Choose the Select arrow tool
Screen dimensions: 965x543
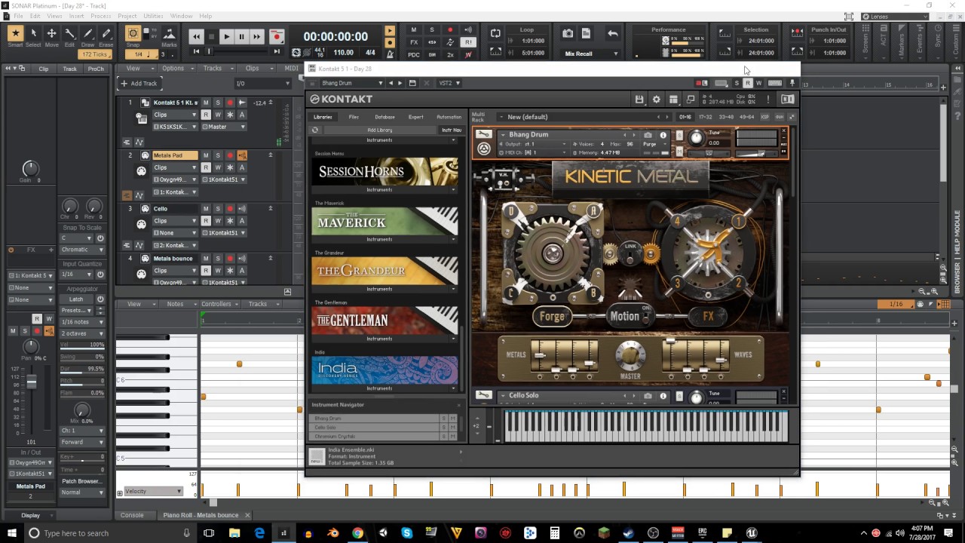pyautogui.click(x=33, y=33)
